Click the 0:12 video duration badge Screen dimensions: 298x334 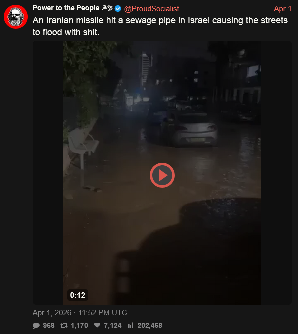[78, 295]
